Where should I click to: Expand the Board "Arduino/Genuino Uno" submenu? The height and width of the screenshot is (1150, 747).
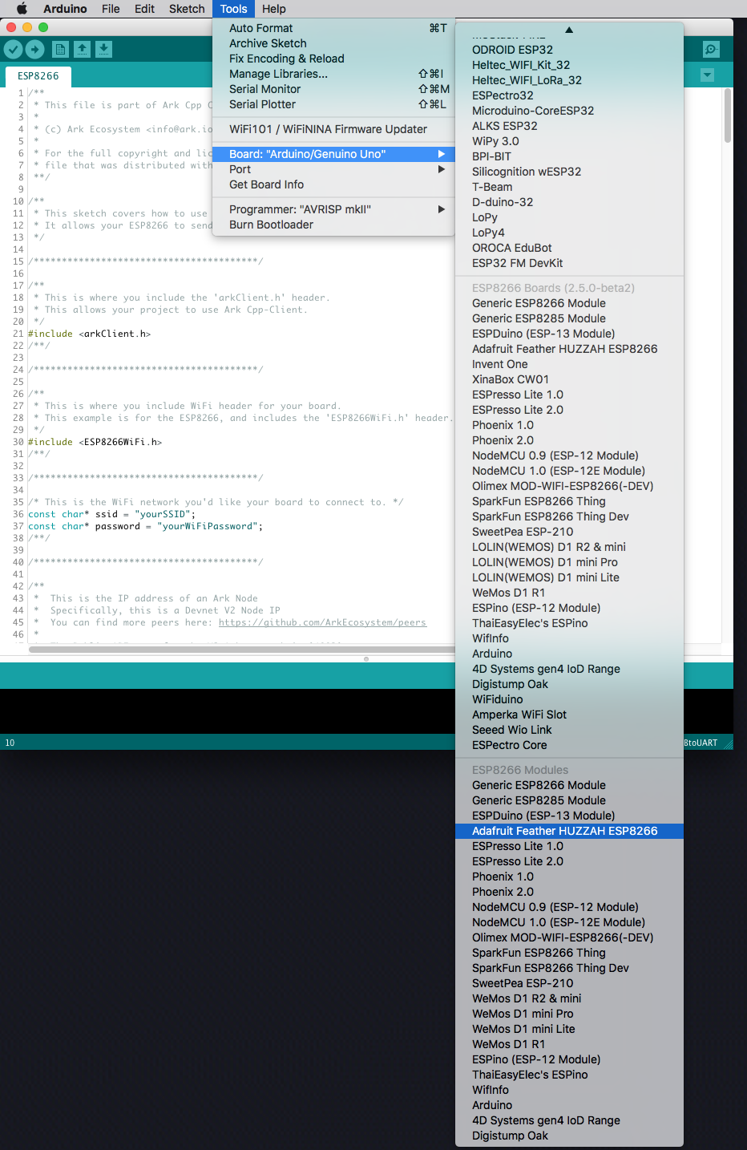click(x=333, y=154)
